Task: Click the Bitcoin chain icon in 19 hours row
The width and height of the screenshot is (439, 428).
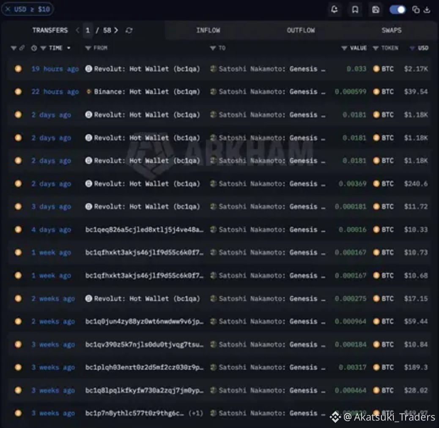Action: (x=18, y=69)
